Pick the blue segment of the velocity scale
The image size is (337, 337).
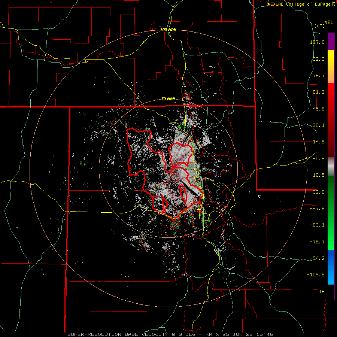coord(331,267)
